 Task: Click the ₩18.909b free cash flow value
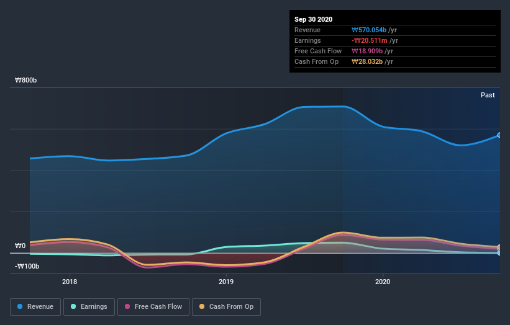pyautogui.click(x=367, y=51)
